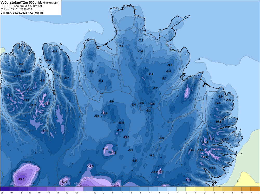The width and height of the screenshot is (260, 194).
Task: Select the 6 label in the color legend bar
Action: pos(242,193)
